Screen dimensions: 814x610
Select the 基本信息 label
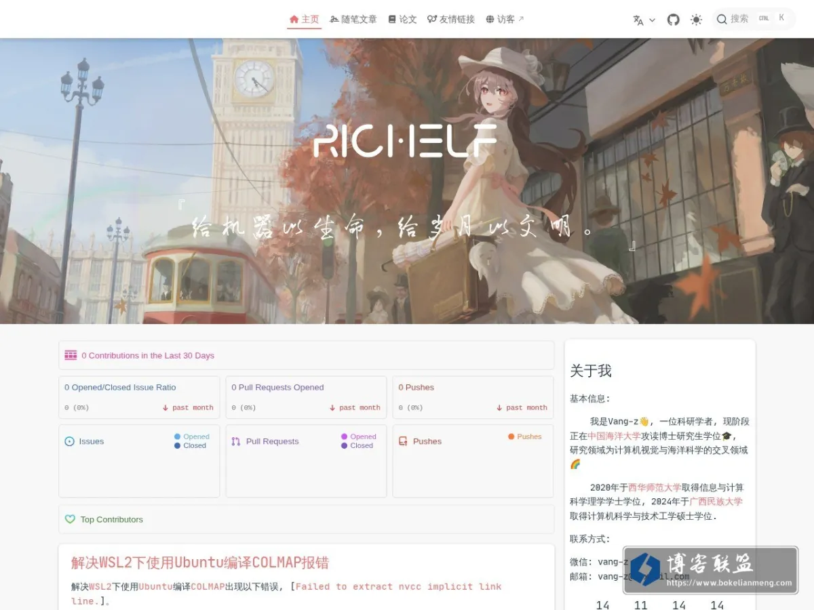tap(590, 399)
